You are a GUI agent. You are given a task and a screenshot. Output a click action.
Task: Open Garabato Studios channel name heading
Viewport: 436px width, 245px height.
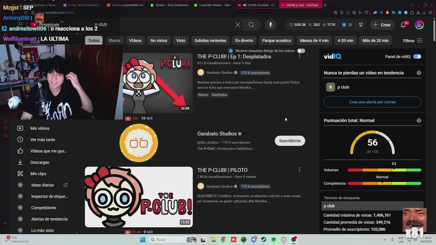tap(217, 134)
